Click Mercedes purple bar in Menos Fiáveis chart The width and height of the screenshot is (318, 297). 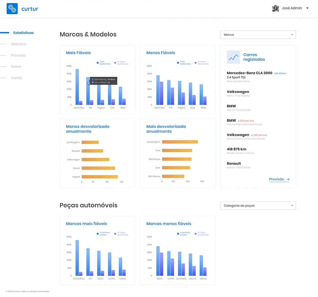162,93
